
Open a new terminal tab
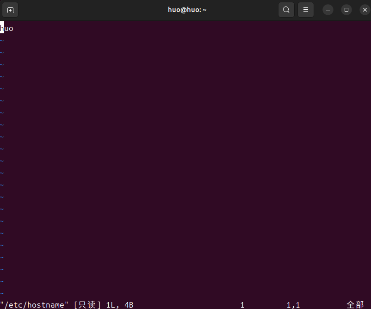pos(10,10)
